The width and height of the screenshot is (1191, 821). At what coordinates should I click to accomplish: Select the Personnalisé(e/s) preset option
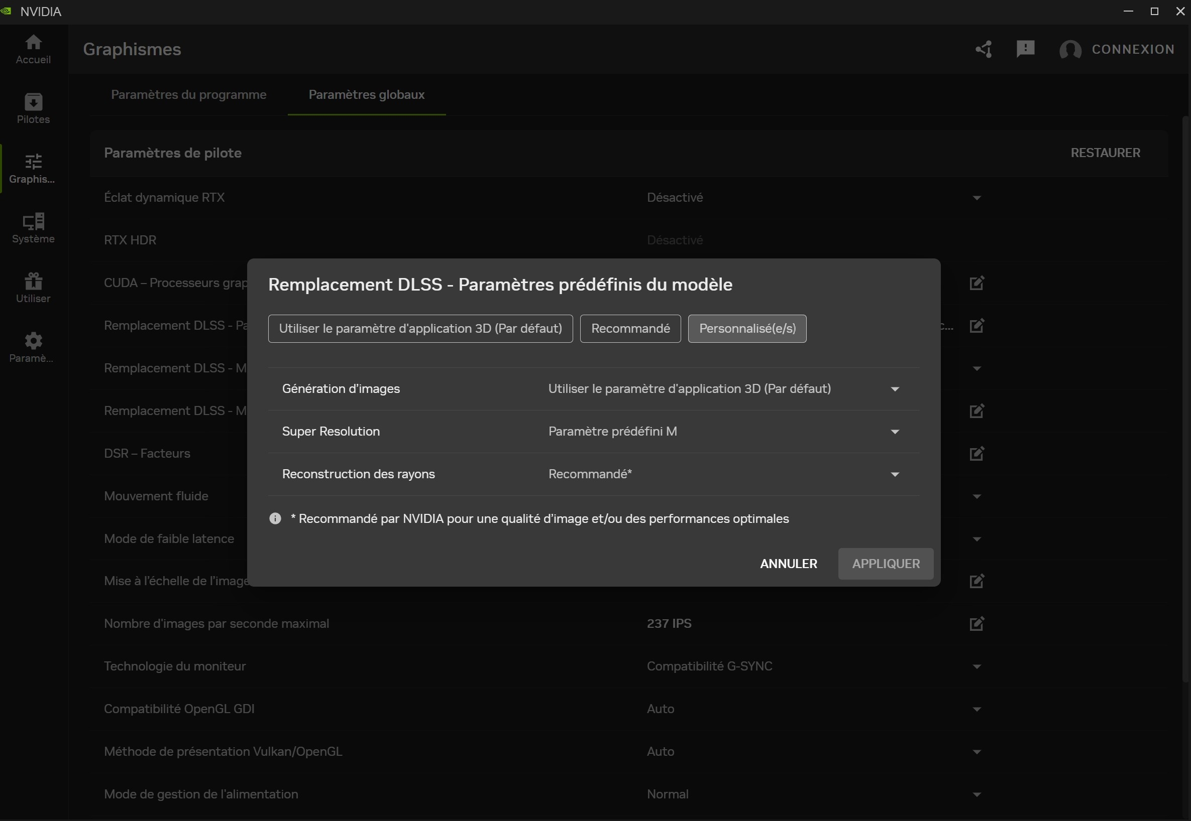tap(746, 328)
